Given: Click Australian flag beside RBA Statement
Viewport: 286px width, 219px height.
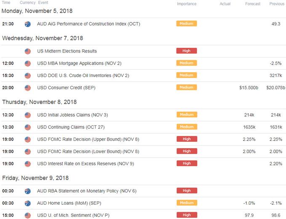Looking at the screenshot, I should tap(28, 191).
